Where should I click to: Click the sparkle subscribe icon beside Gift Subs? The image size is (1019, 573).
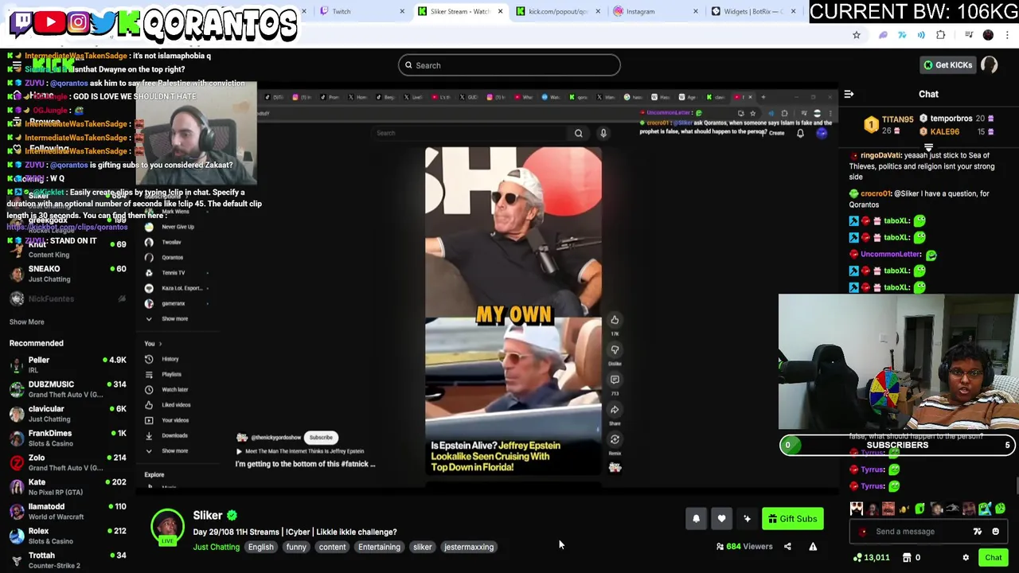click(747, 519)
